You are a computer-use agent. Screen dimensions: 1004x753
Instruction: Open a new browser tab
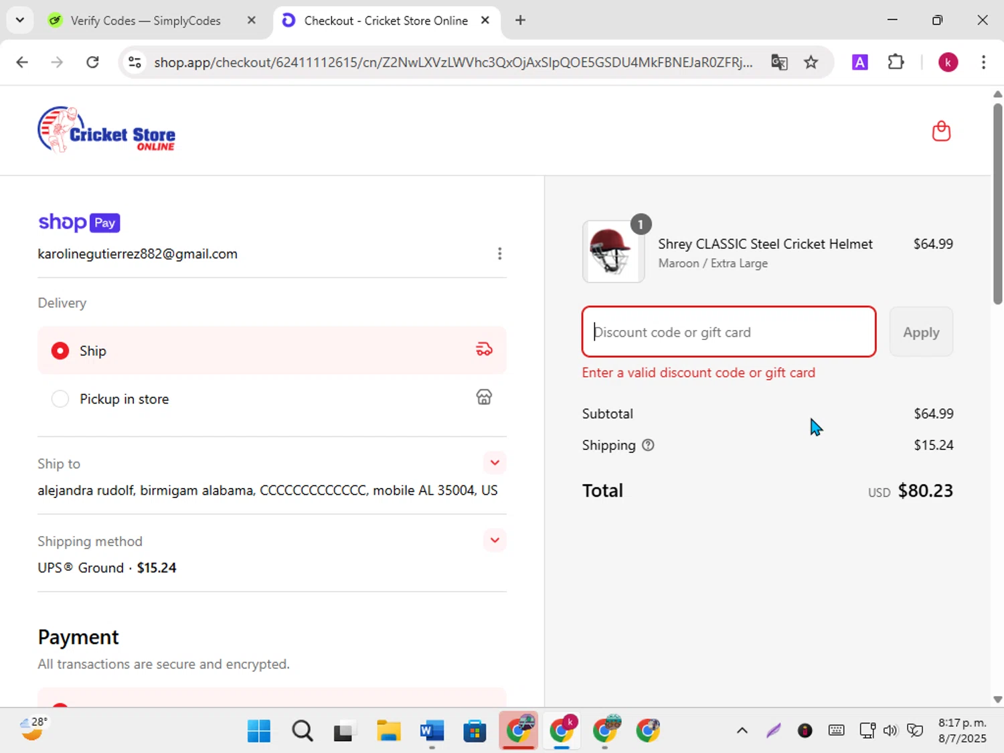pos(520,20)
